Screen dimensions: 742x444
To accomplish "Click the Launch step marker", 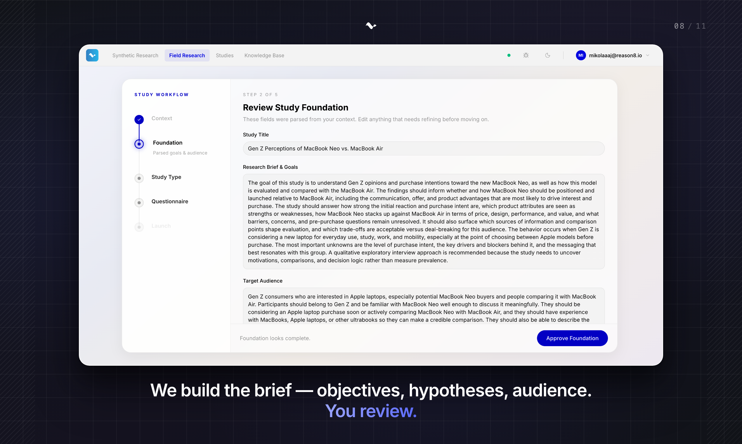I will 139,227.
